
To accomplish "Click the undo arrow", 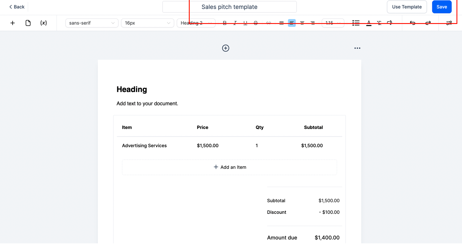I will [413, 23].
